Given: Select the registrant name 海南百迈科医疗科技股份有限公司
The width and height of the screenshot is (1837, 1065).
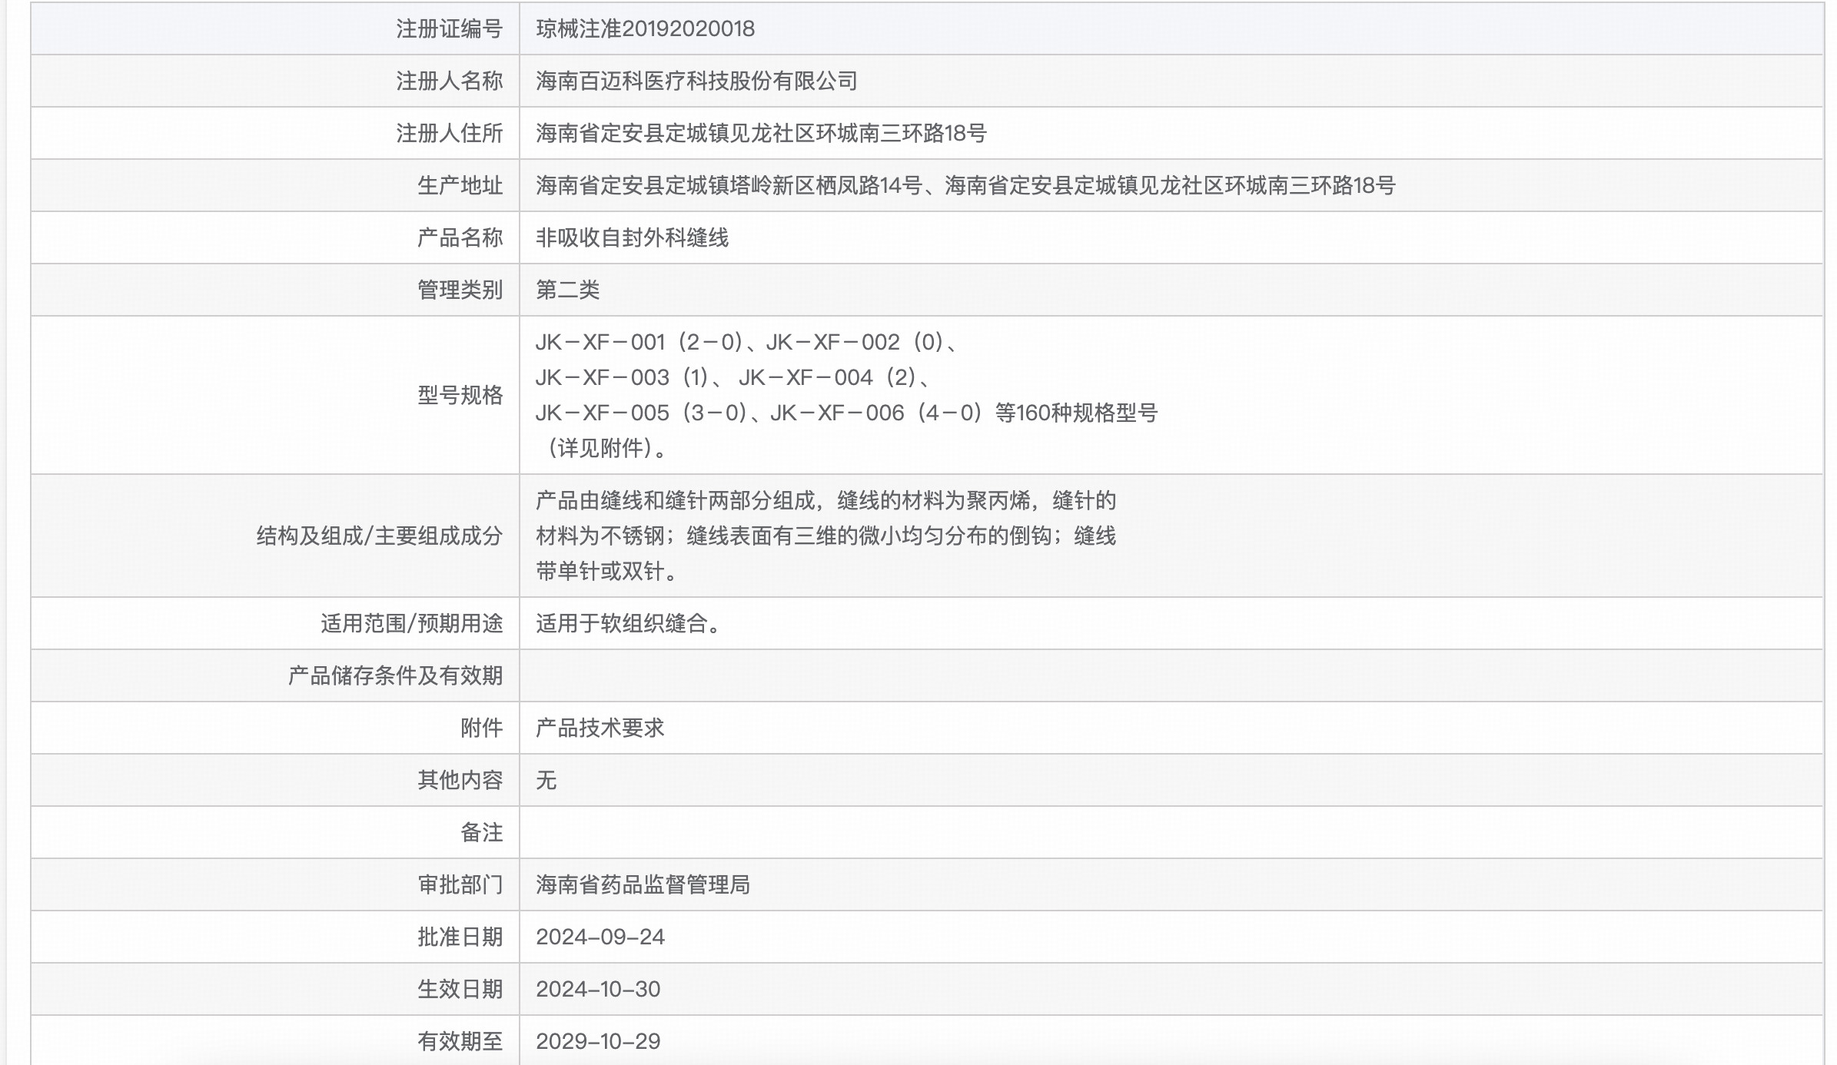Looking at the screenshot, I should (x=697, y=80).
